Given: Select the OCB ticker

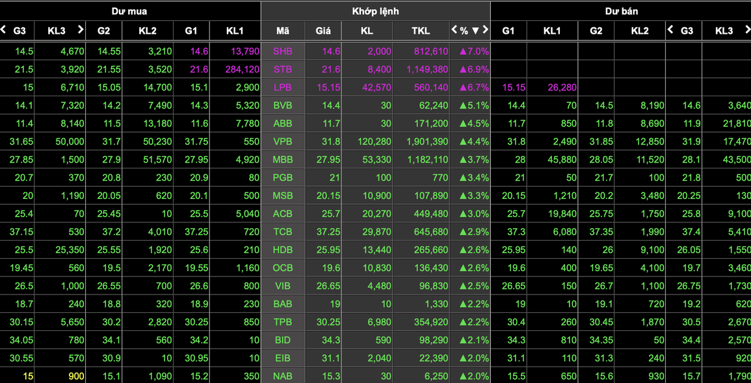Looking at the screenshot, I should (283, 268).
